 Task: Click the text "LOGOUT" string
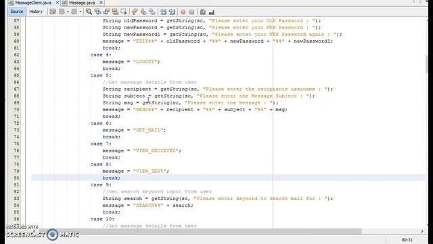[x=145, y=62]
